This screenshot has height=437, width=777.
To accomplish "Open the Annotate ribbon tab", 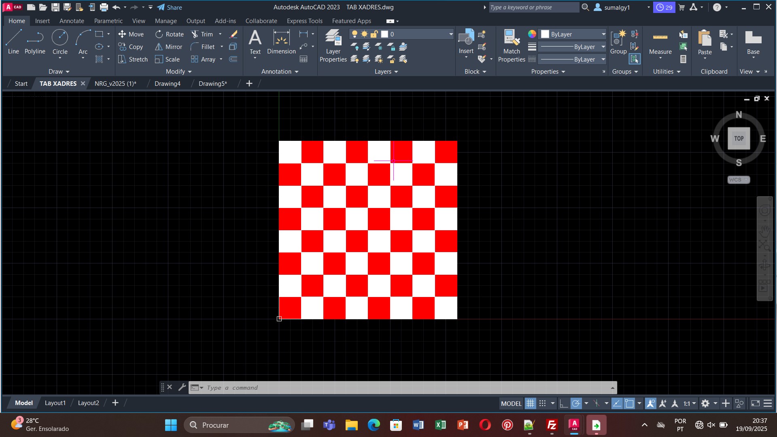I will click(72, 21).
